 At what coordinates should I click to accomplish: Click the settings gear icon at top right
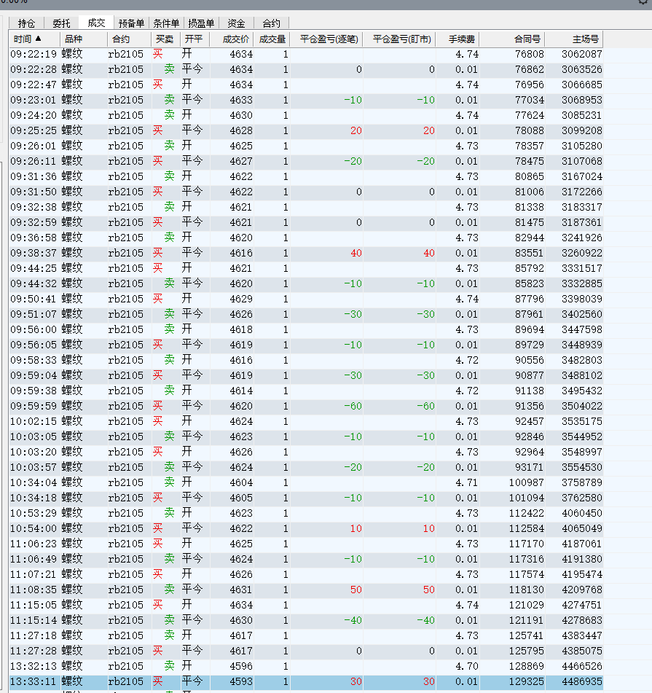click(x=643, y=3)
